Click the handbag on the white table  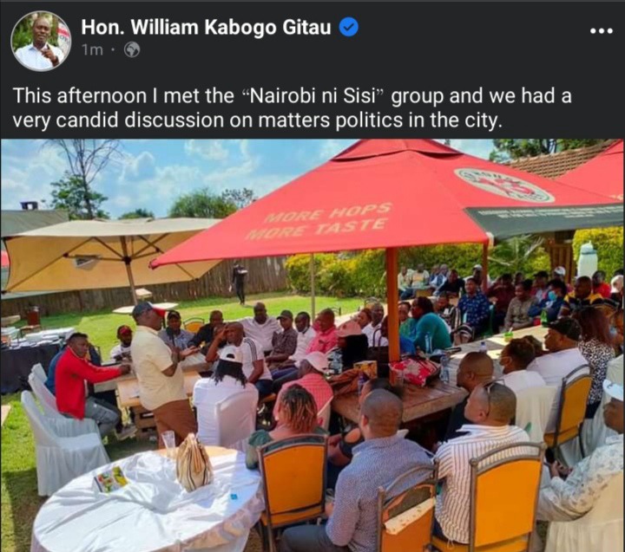click(x=194, y=464)
